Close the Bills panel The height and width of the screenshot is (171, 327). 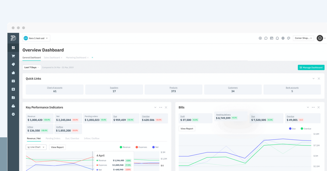pyautogui.click(x=318, y=107)
